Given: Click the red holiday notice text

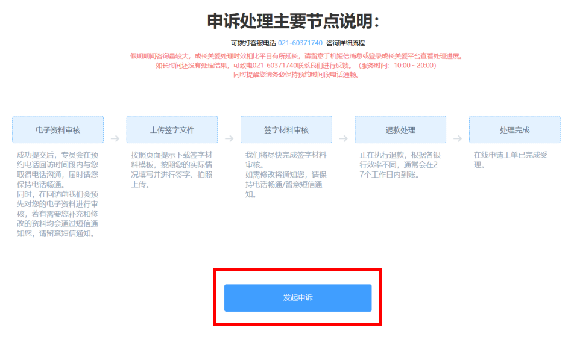Looking at the screenshot, I should coord(297,66).
